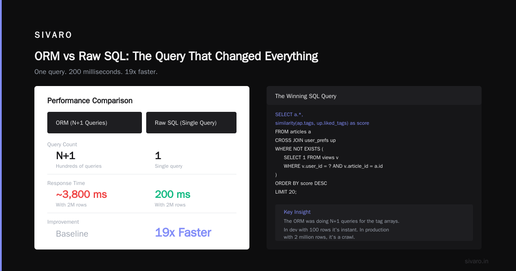This screenshot has width=516, height=271.
Task: Click the 'Single query' caption
Action: pos(169,166)
